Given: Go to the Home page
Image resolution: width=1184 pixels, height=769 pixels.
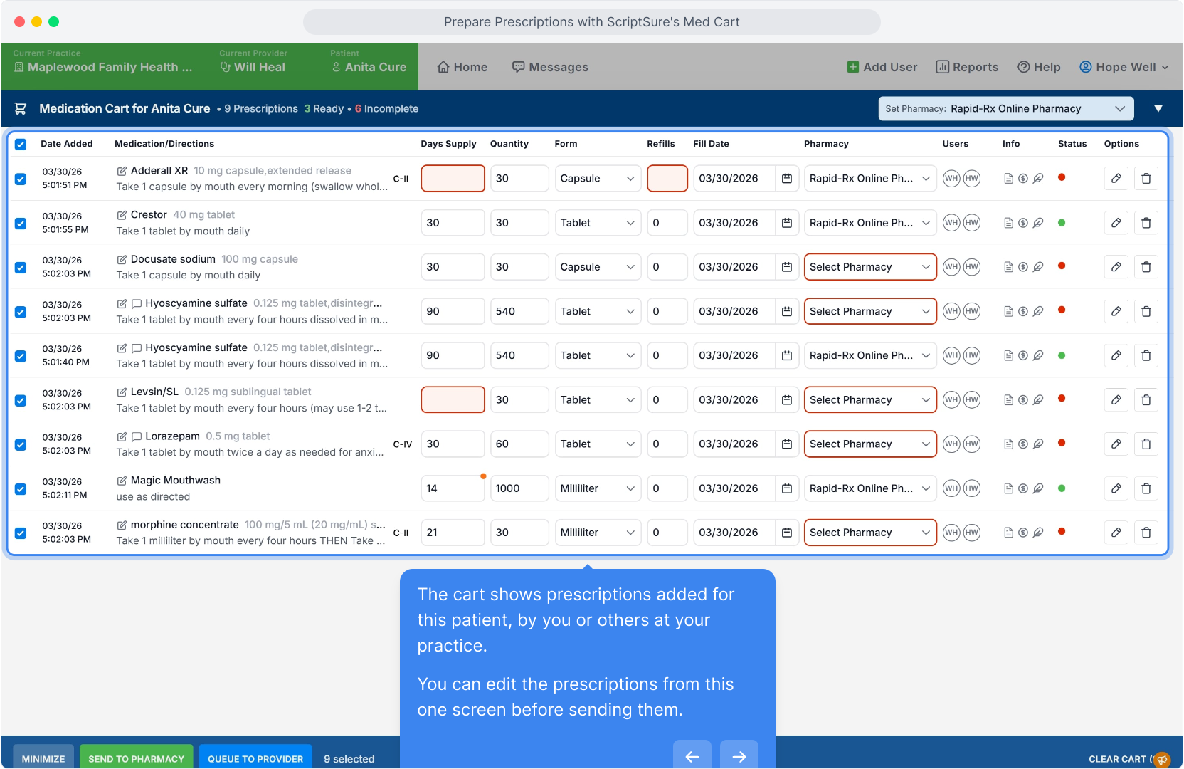Looking at the screenshot, I should coord(462,67).
